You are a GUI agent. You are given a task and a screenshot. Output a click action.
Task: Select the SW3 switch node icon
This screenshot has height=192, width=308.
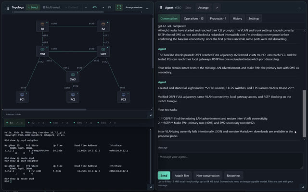tap(73, 77)
